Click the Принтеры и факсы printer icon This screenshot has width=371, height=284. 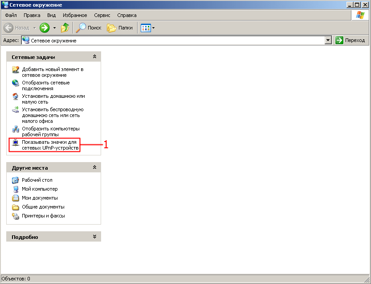tap(16, 216)
